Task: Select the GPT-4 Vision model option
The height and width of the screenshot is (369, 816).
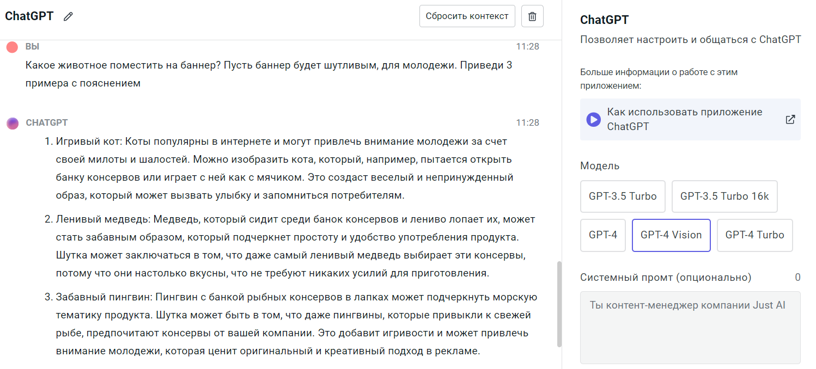Action: 671,235
